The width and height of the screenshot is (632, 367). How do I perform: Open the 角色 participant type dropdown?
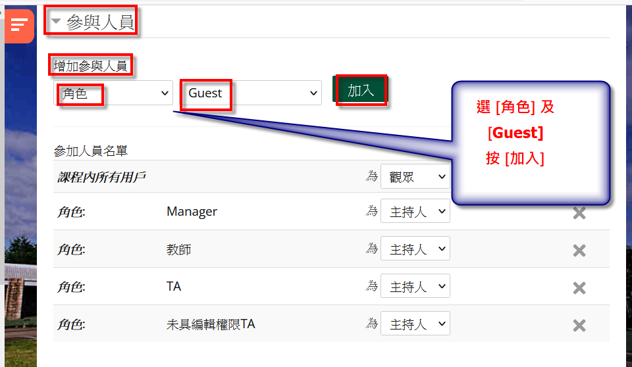(x=113, y=93)
